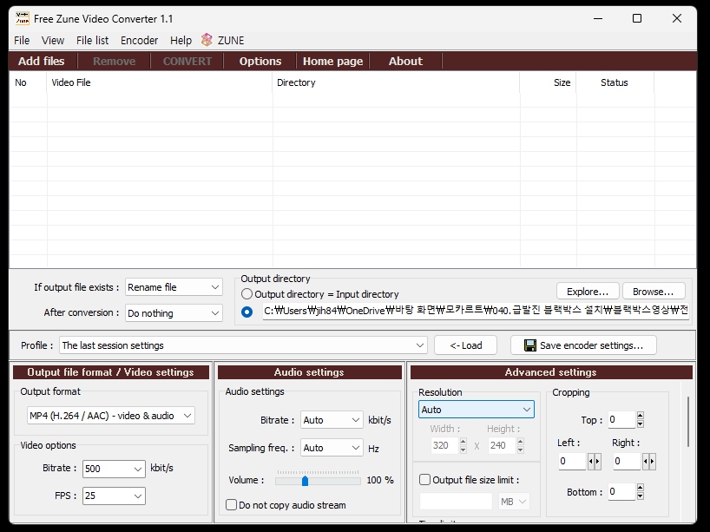Open the Resolution Auto dropdown
The height and width of the screenshot is (532, 710).
477,410
